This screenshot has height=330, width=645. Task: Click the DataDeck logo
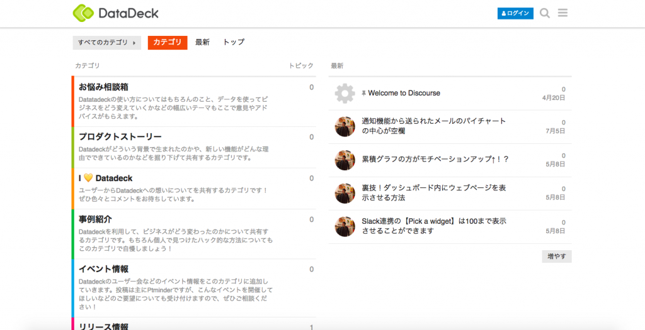point(115,13)
